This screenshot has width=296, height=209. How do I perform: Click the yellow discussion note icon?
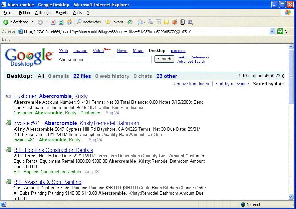tap(166, 22)
